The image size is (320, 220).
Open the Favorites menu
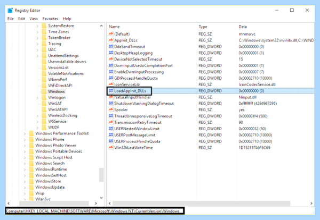coord(50,19)
